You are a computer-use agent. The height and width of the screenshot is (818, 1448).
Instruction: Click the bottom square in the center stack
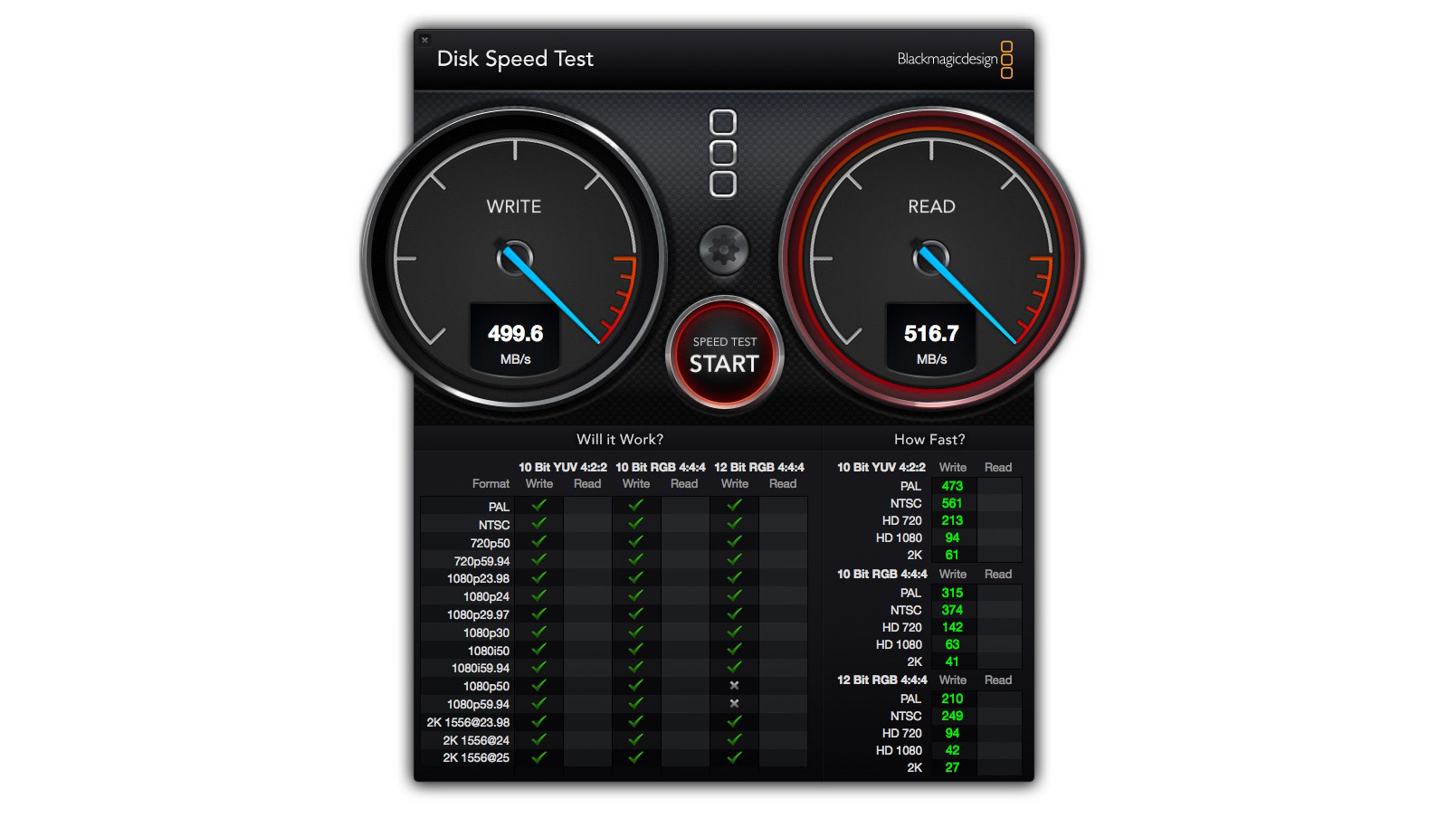(x=723, y=185)
